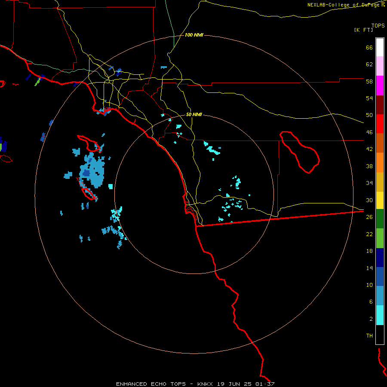Viewport: 387px width, 387px height.
Task: Click the 19 JUN 25 date text
Action: (x=234, y=384)
